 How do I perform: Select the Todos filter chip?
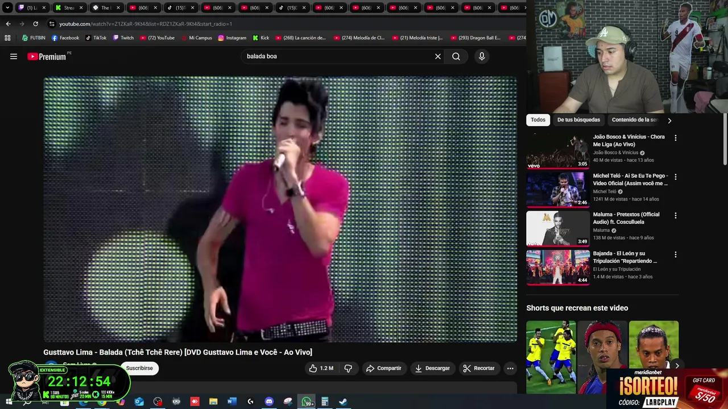click(x=538, y=120)
